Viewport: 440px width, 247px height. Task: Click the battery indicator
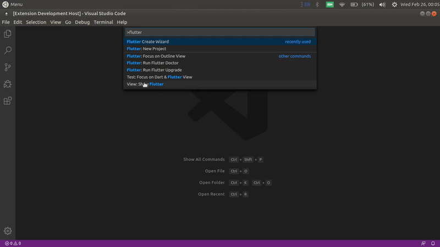click(x=362, y=4)
